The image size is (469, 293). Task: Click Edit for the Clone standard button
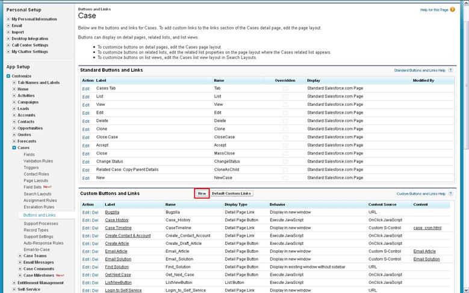(85, 129)
